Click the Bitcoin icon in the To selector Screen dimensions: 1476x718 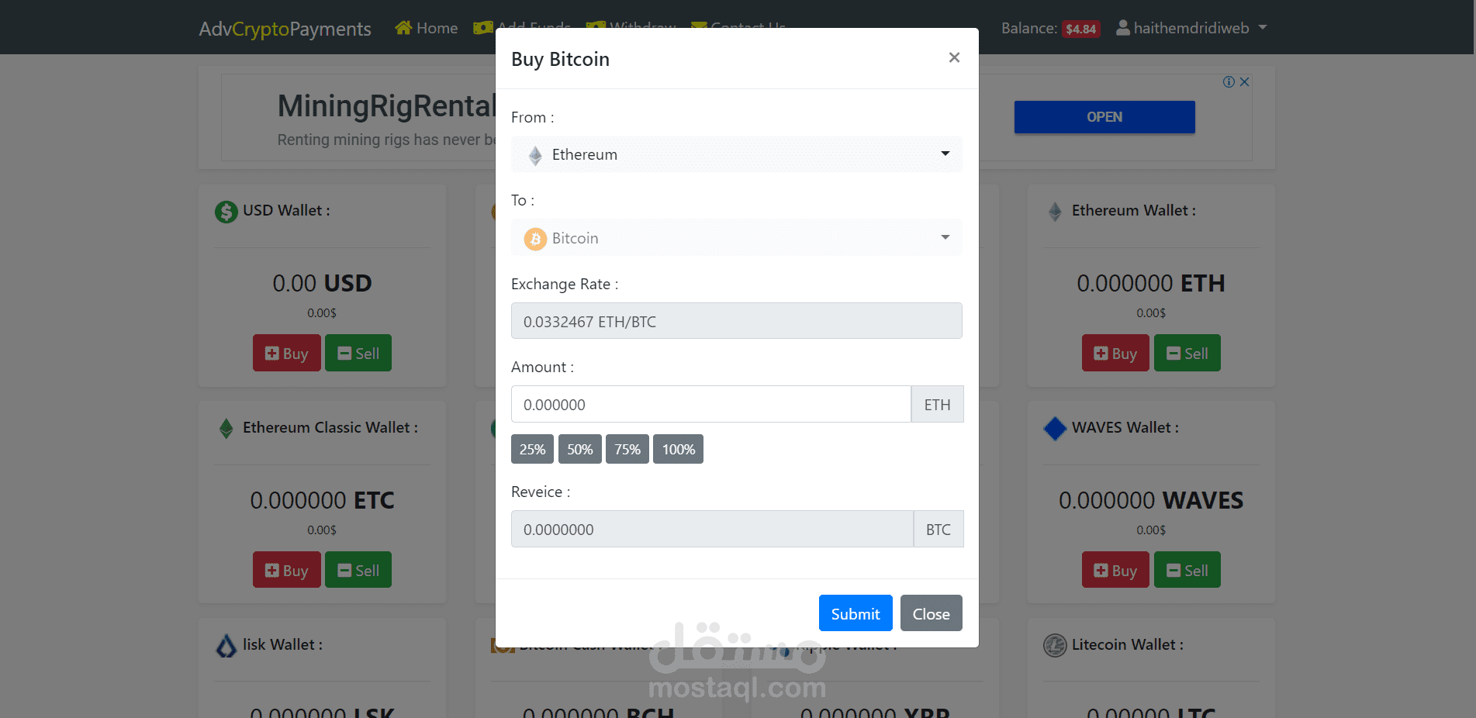[x=535, y=239]
